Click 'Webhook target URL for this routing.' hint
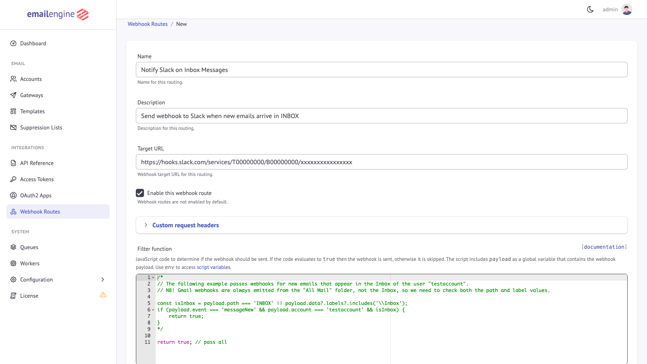 tap(175, 174)
